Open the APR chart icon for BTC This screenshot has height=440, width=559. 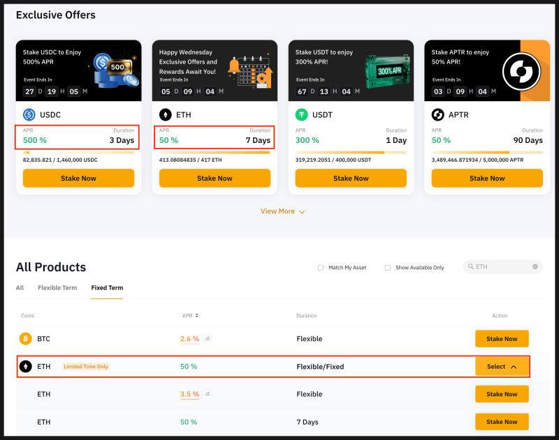pyautogui.click(x=207, y=339)
